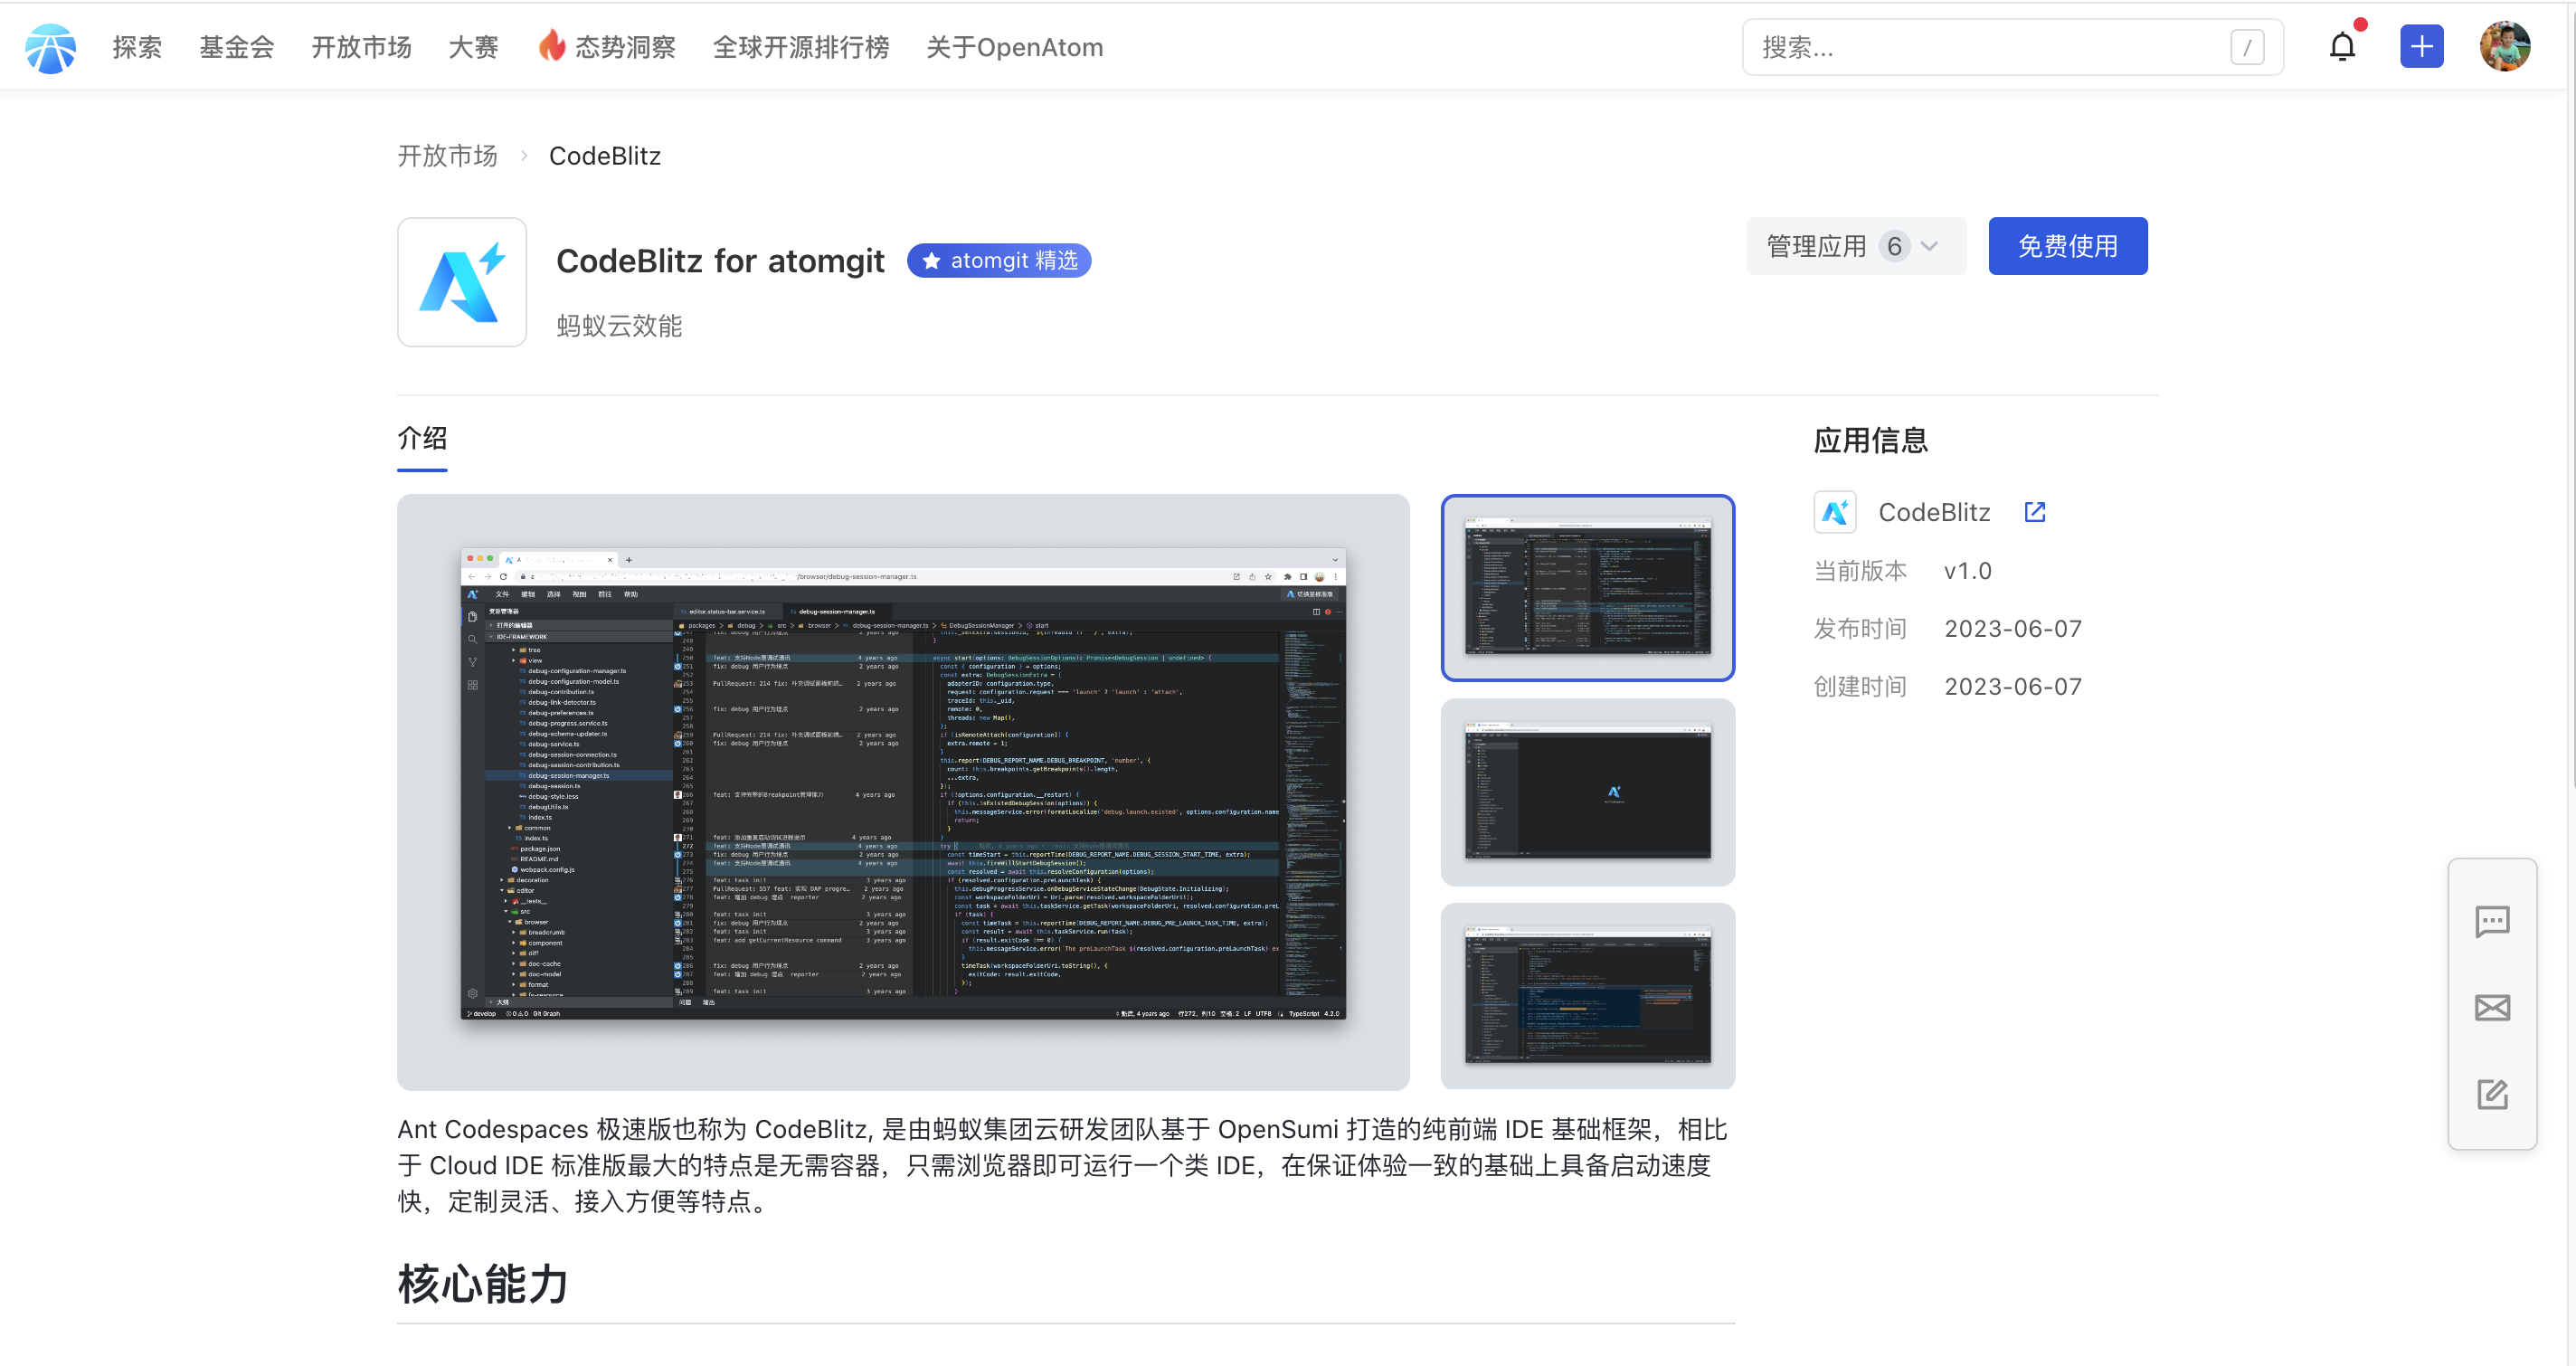Open 全球开源排行榜 page
2576x1366 pixels.
point(801,47)
